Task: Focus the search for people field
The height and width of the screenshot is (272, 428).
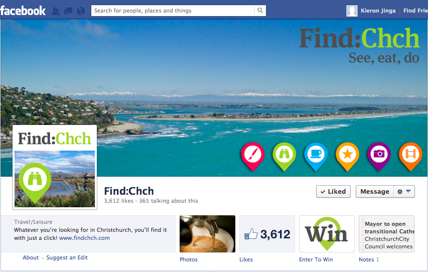Action: pos(173,11)
